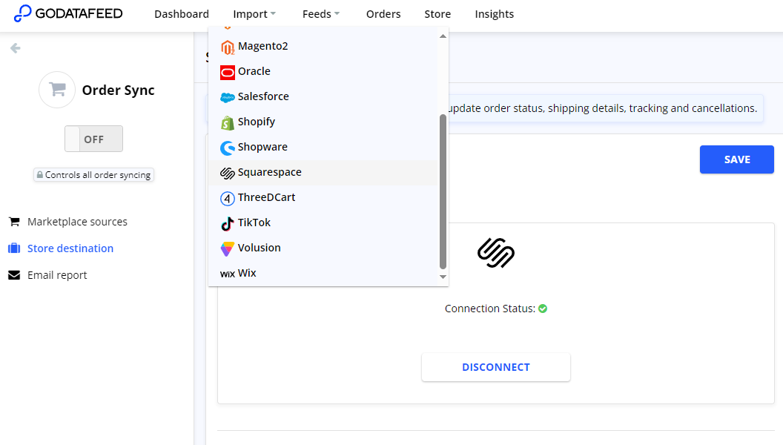Click the Email report envelope icon
The height and width of the screenshot is (445, 783).
(14, 275)
